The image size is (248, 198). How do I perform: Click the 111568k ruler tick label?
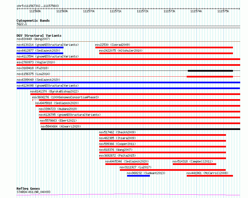point(35,11)
